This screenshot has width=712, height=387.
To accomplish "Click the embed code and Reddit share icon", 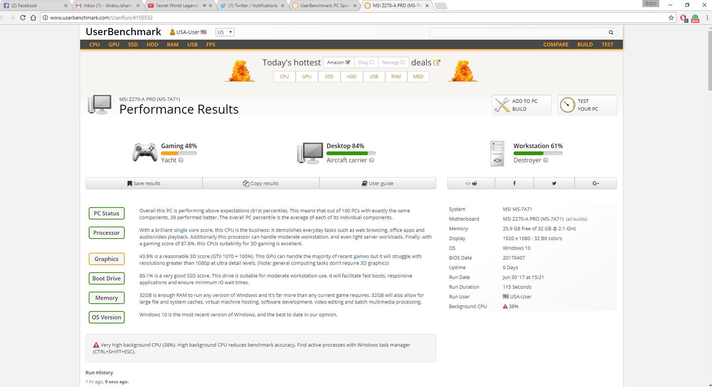I will click(x=471, y=183).
